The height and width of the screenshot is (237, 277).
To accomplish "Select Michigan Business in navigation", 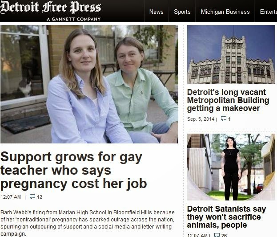I will point(225,12).
